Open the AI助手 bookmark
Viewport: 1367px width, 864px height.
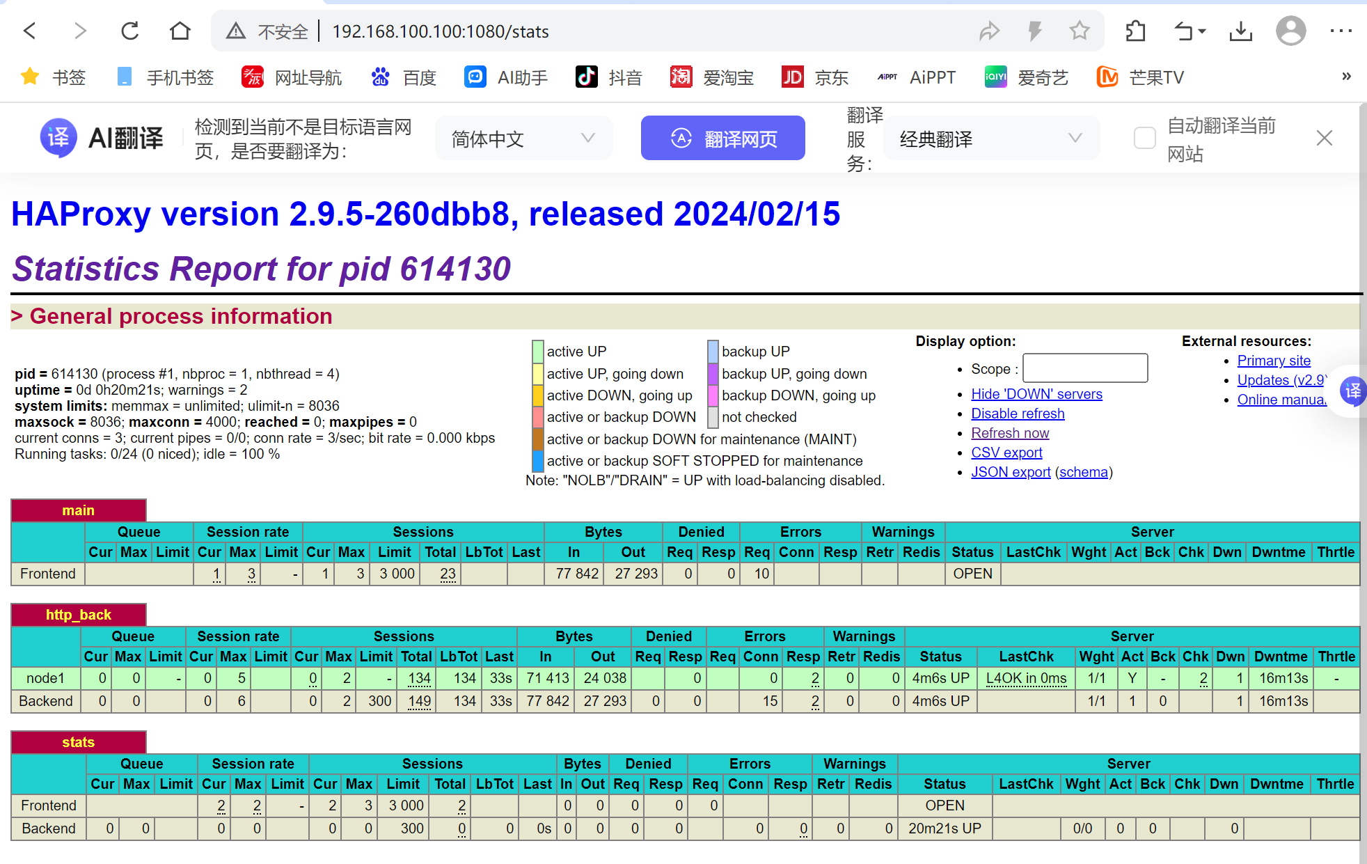(506, 77)
